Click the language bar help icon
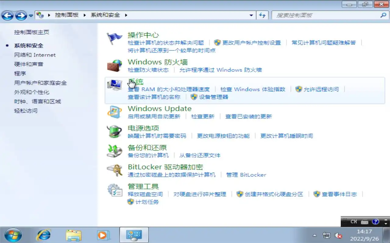 point(375,222)
